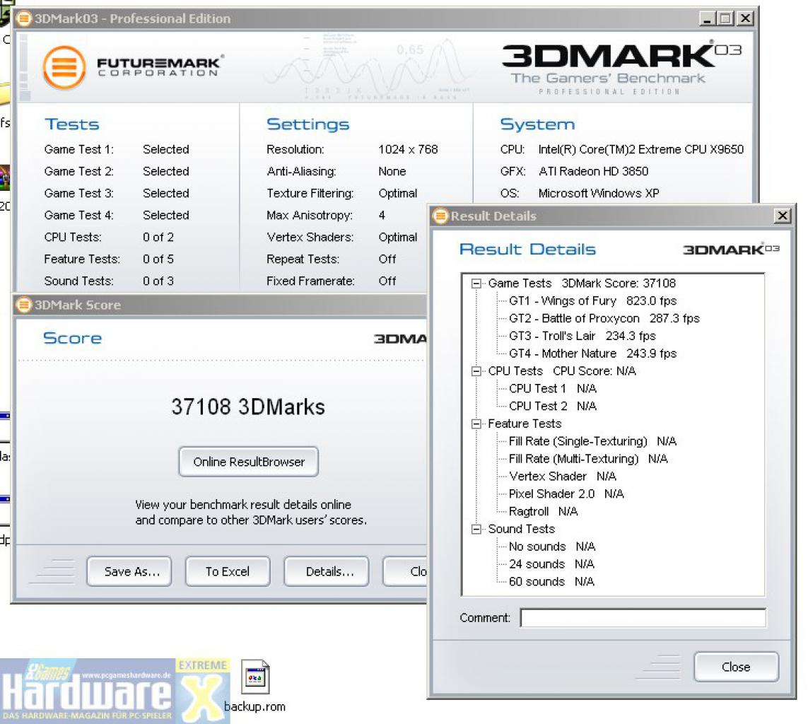
Task: Minimize the 3DMark03 main window
Action: pos(708,18)
